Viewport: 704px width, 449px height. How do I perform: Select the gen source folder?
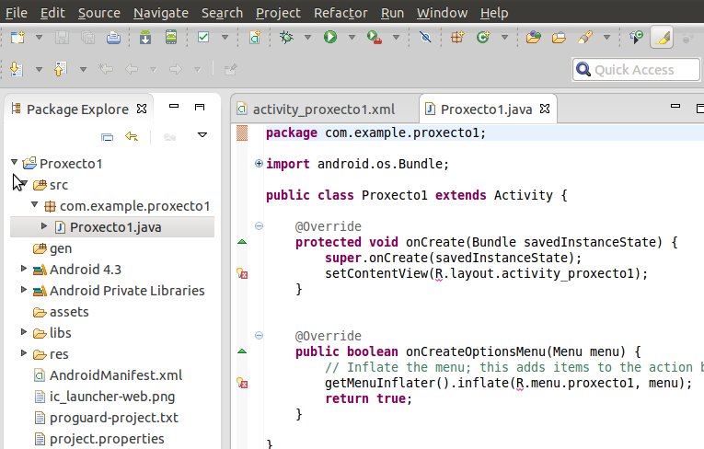[61, 248]
